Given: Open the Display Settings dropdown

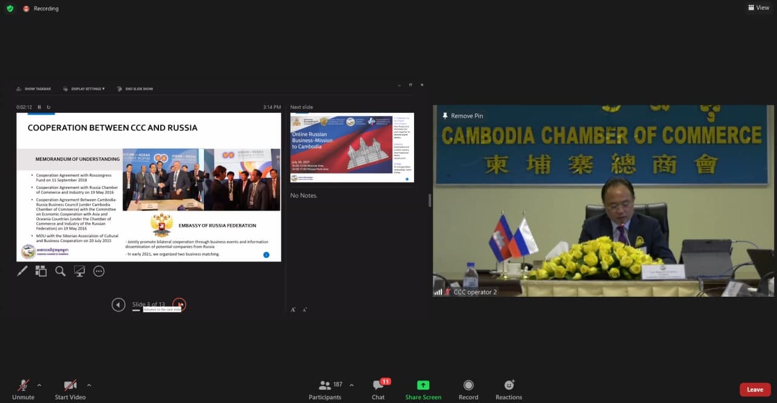Looking at the screenshot, I should click(x=84, y=89).
